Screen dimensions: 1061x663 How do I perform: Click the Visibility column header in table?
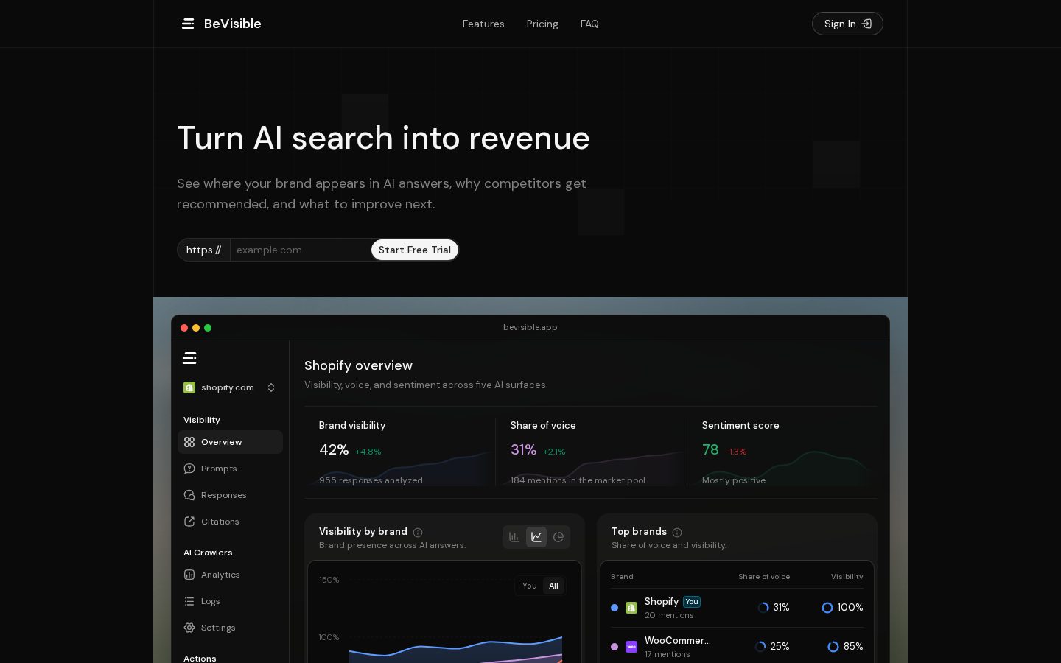847,577
